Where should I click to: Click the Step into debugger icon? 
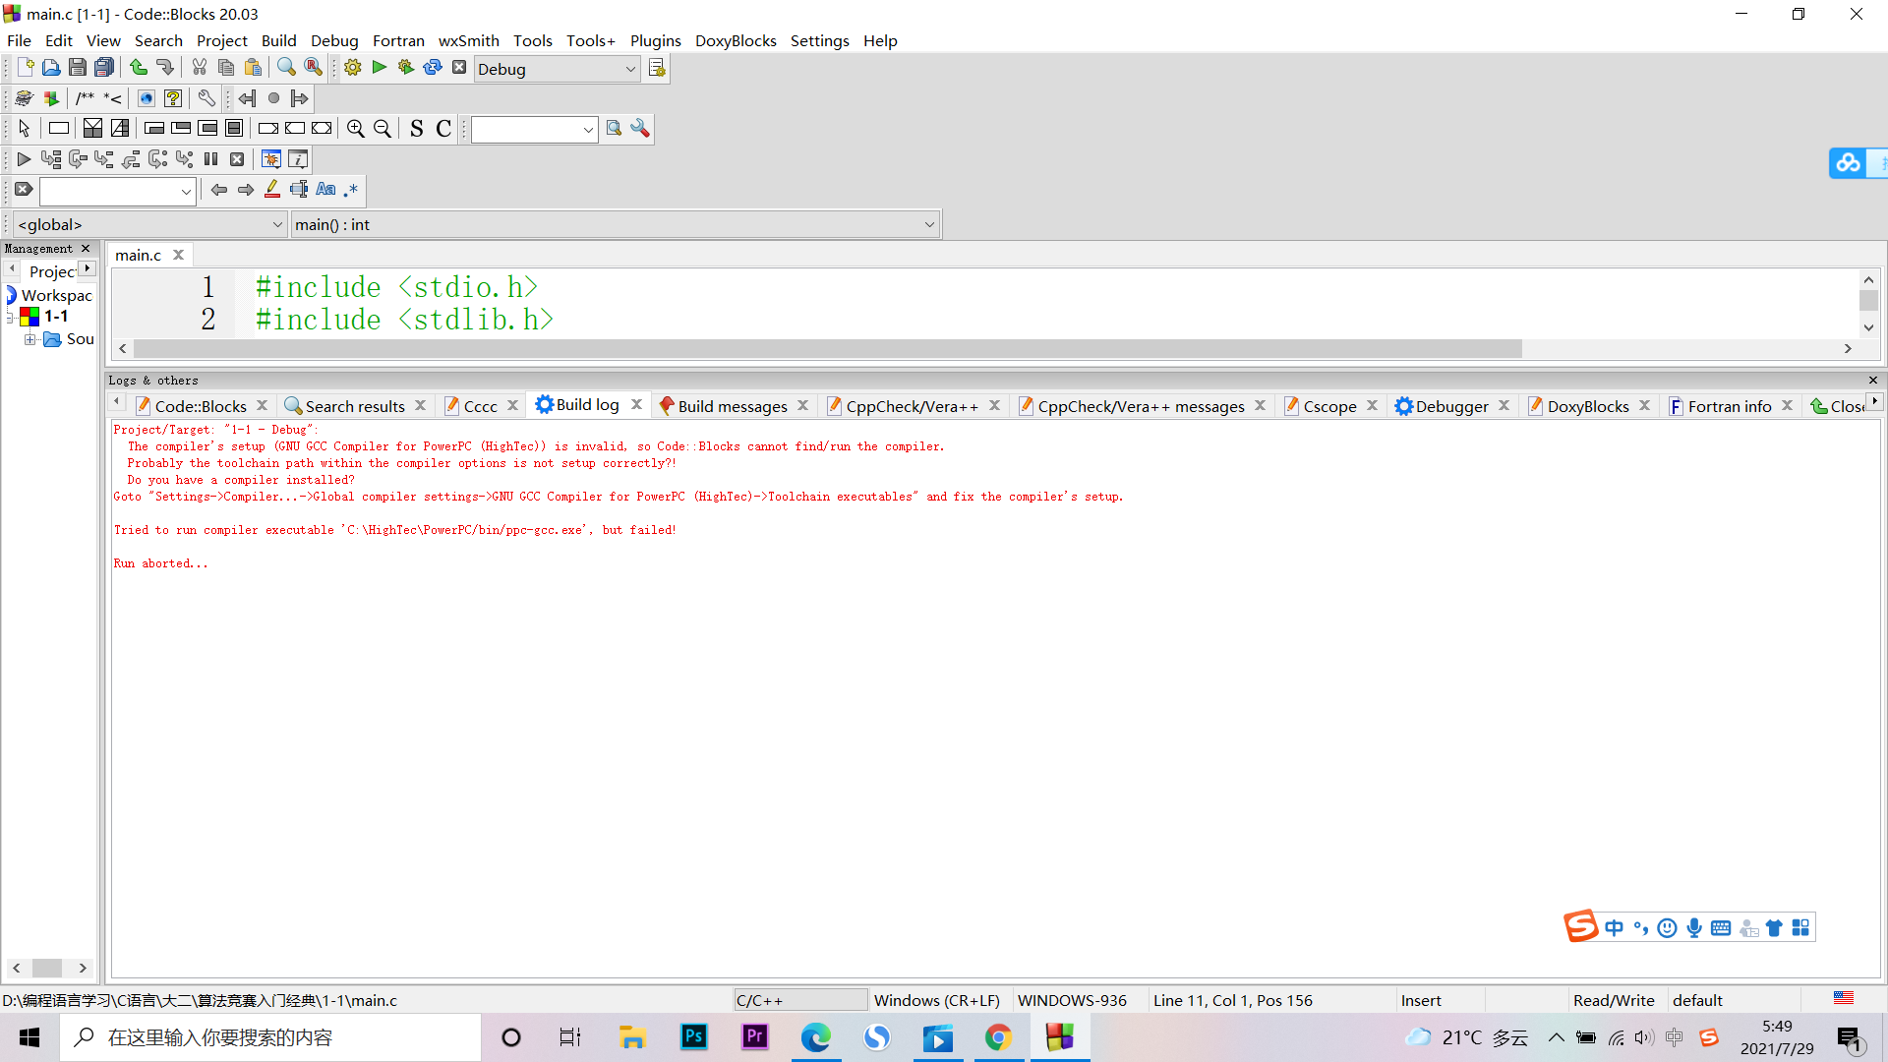point(104,159)
